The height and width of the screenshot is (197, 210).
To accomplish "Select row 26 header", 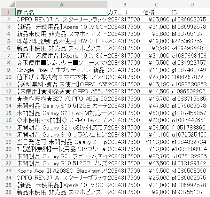I will (x=8, y=192).
